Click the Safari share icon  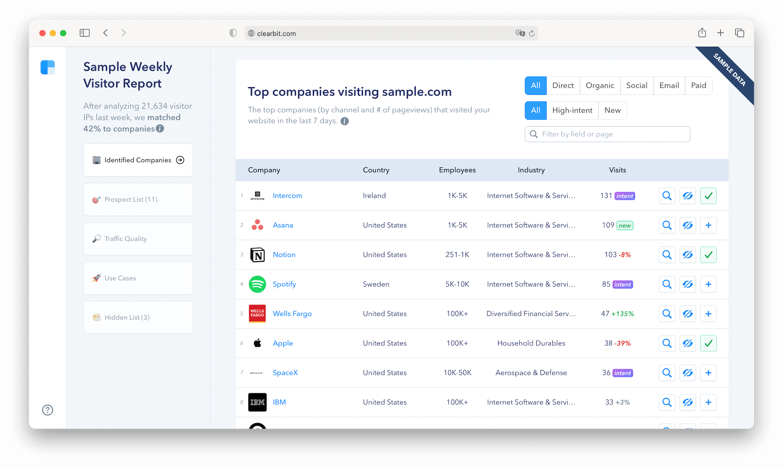tap(702, 33)
